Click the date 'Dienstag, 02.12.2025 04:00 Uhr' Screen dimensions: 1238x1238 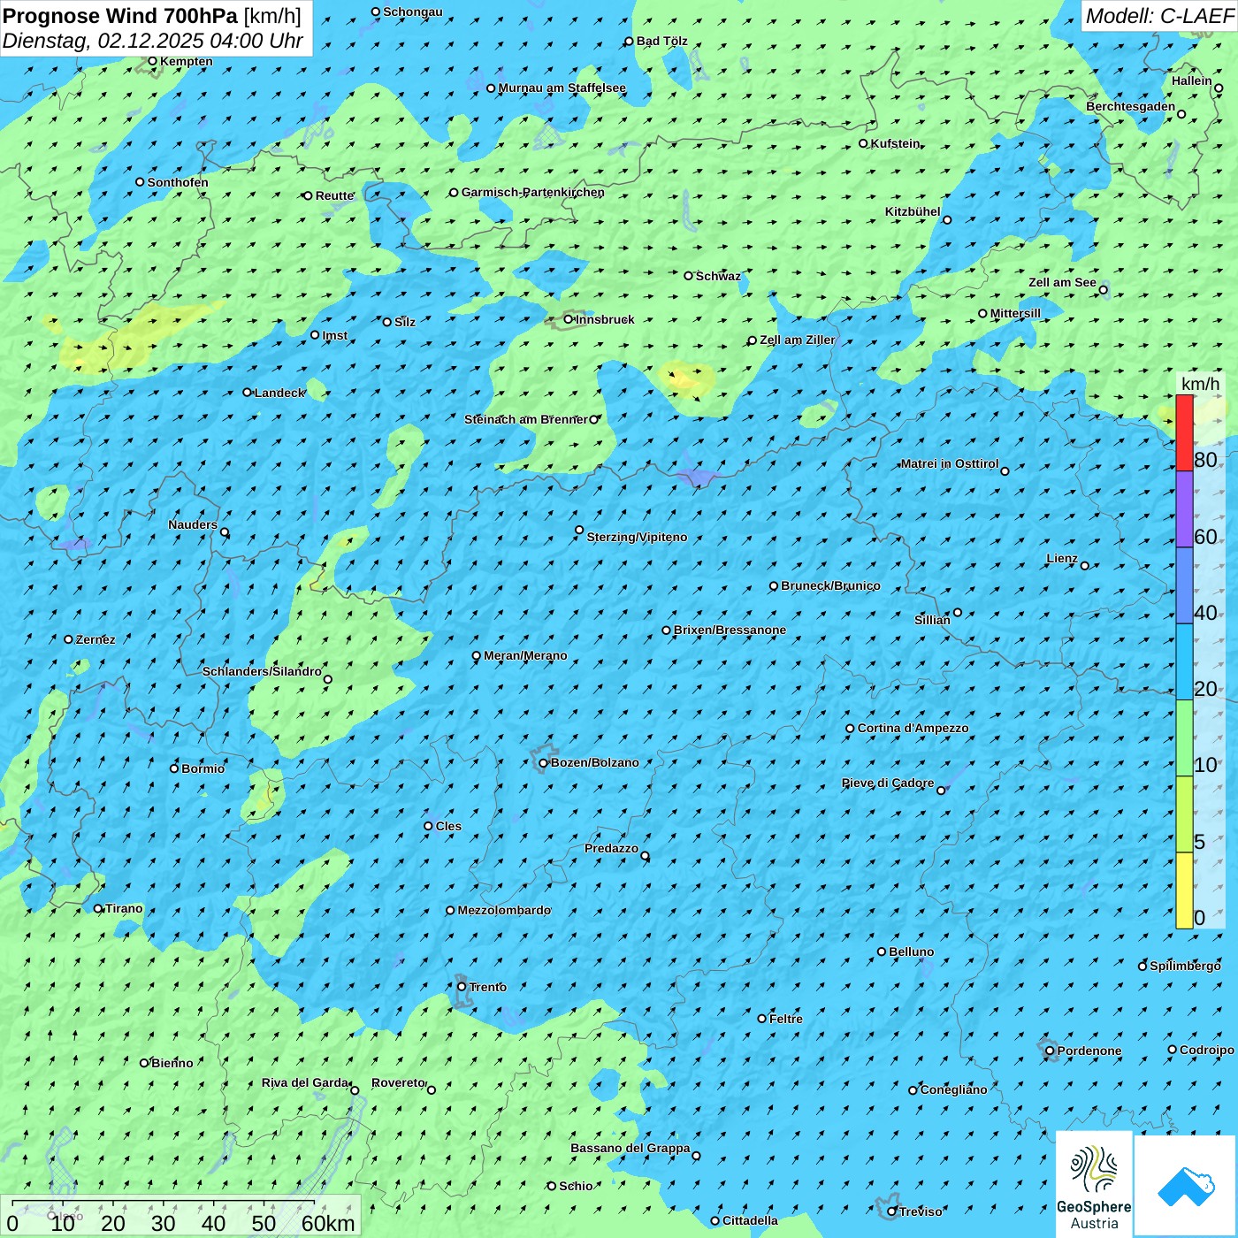[x=153, y=41]
